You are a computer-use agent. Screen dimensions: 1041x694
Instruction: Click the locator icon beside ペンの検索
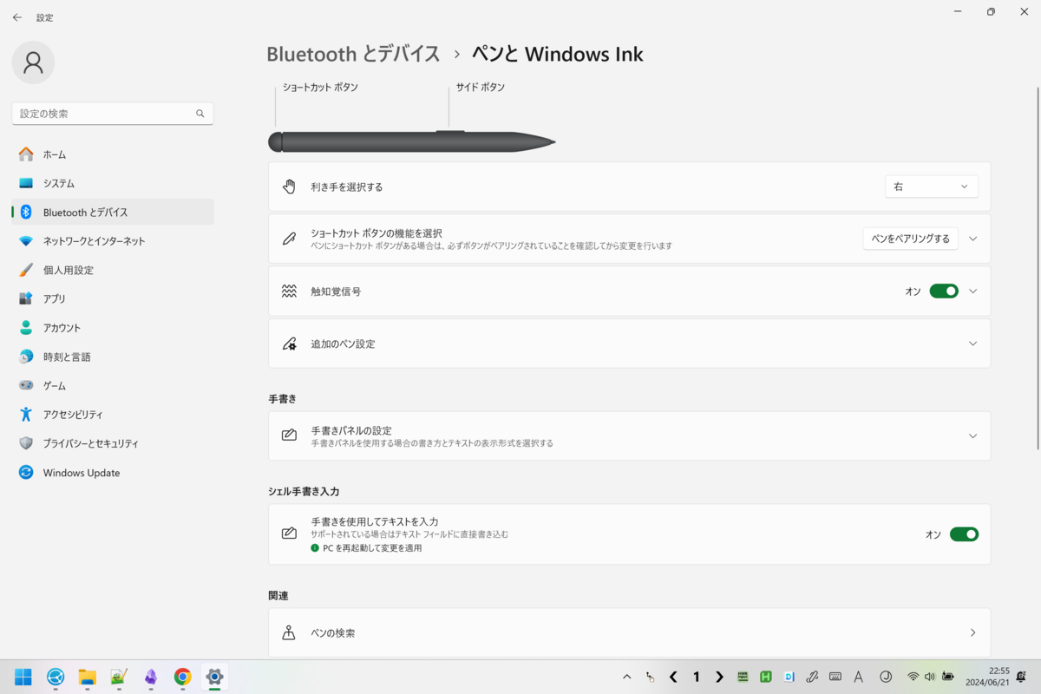click(290, 632)
